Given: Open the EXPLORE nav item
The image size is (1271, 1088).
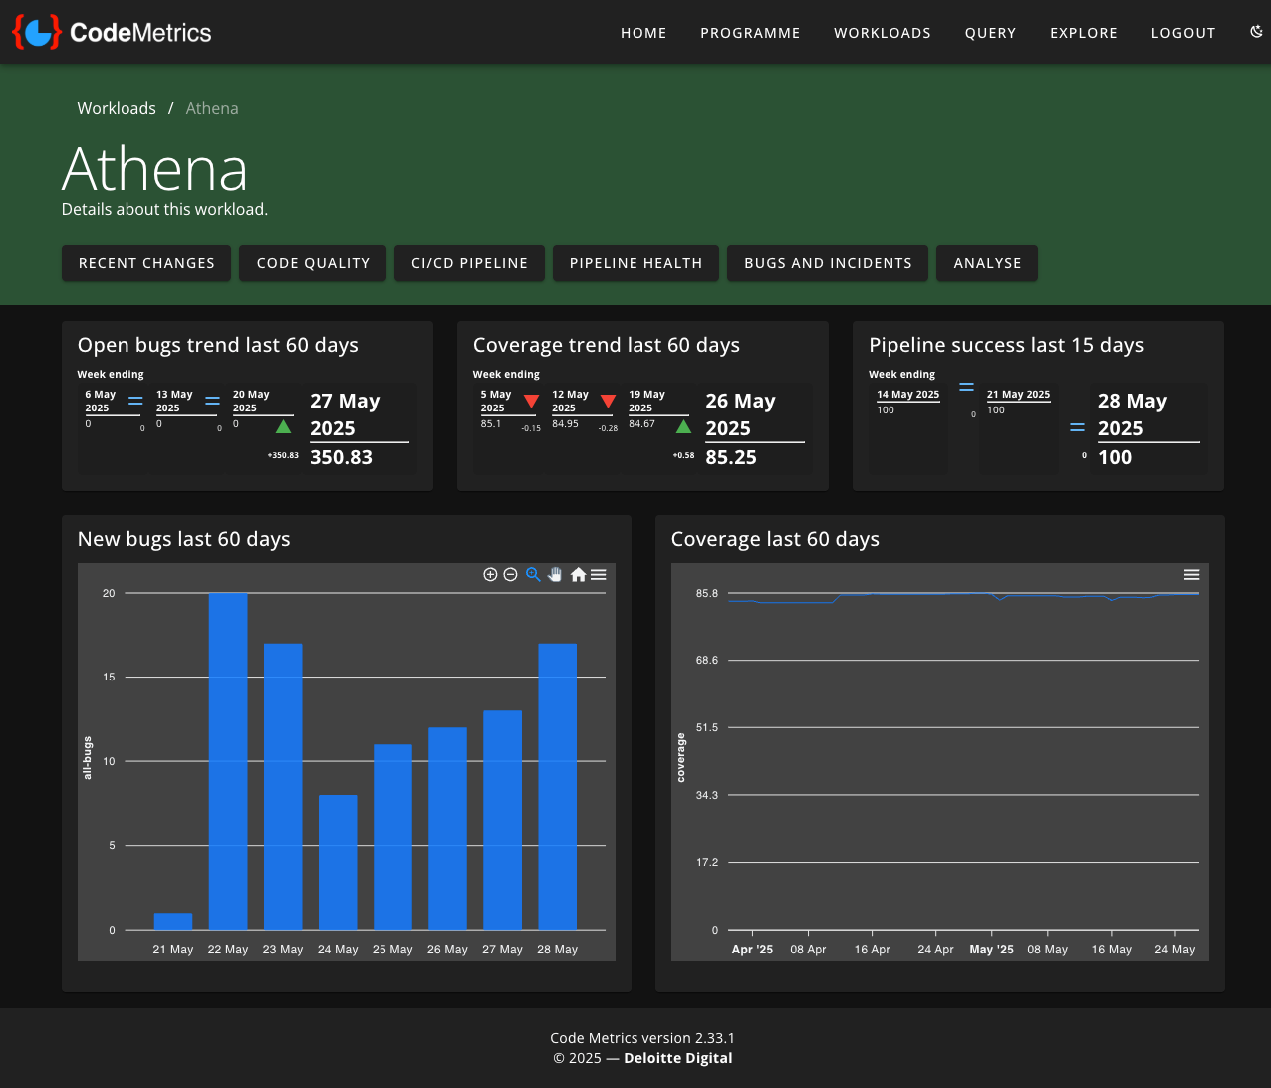Looking at the screenshot, I should coord(1084,33).
